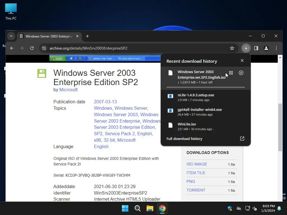Click the WinLite.iso file icon
Screen dimensions: 287x215
[x=170, y=125]
